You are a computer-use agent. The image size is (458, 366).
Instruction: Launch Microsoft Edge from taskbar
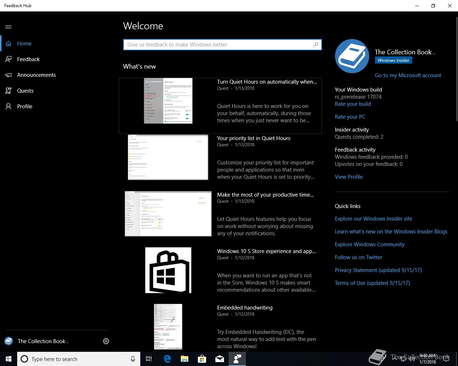(167, 359)
